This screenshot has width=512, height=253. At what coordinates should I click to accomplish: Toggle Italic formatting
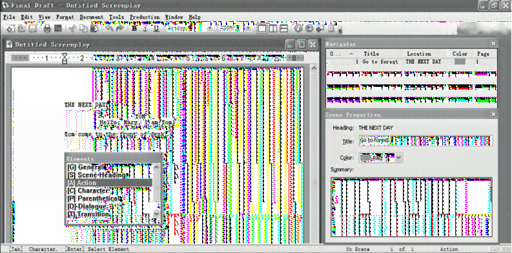145,29
